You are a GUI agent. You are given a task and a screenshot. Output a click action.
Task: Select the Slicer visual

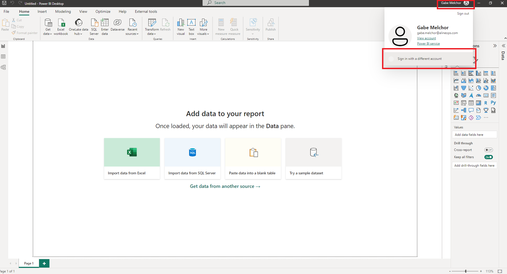[464, 103]
